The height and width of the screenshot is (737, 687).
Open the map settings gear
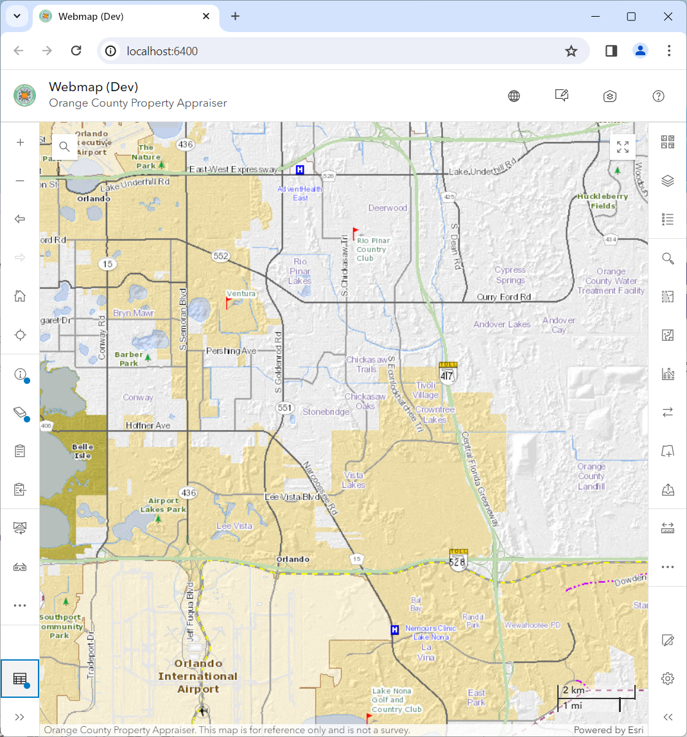tap(668, 679)
